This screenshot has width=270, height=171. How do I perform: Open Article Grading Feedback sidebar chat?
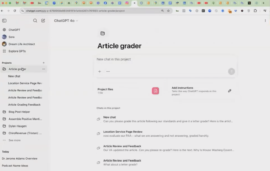[x=24, y=105]
